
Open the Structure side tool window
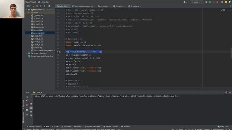pyautogui.click(x=23, y=104)
